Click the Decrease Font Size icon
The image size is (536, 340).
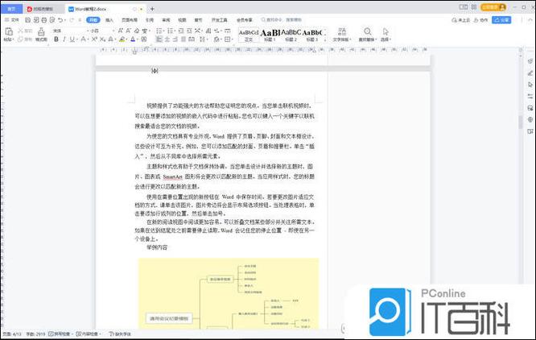(128, 31)
